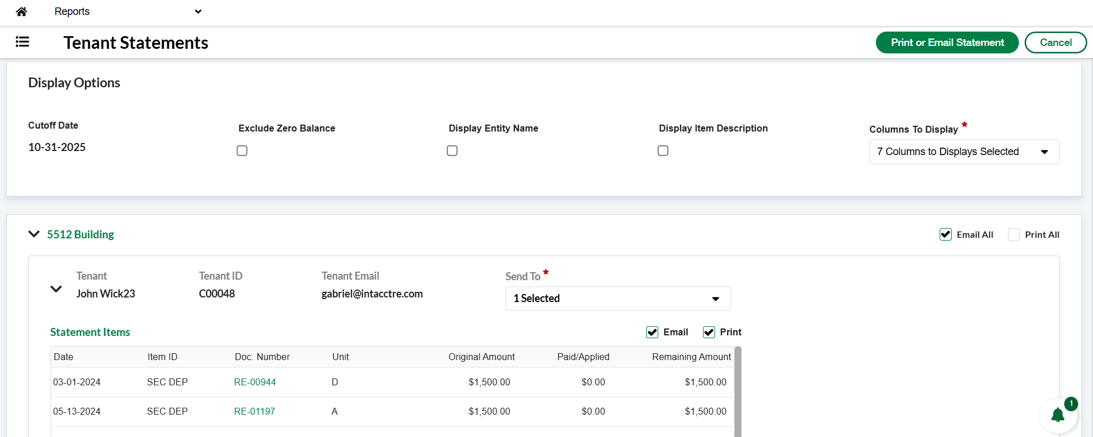The width and height of the screenshot is (1093, 437).
Task: Cancel the tenant statement
Action: [x=1056, y=42]
